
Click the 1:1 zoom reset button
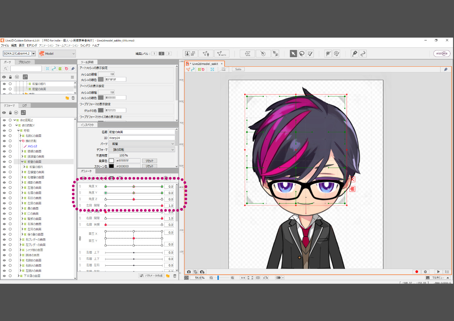(243, 278)
